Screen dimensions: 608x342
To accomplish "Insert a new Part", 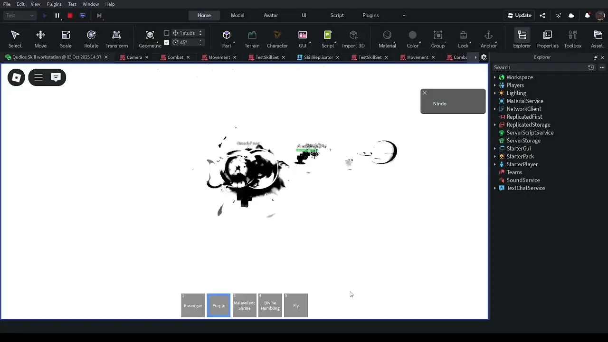I will coord(227,39).
